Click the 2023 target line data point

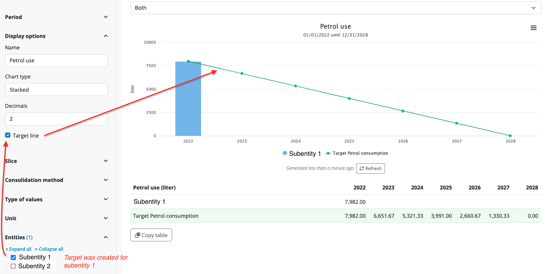click(242, 73)
